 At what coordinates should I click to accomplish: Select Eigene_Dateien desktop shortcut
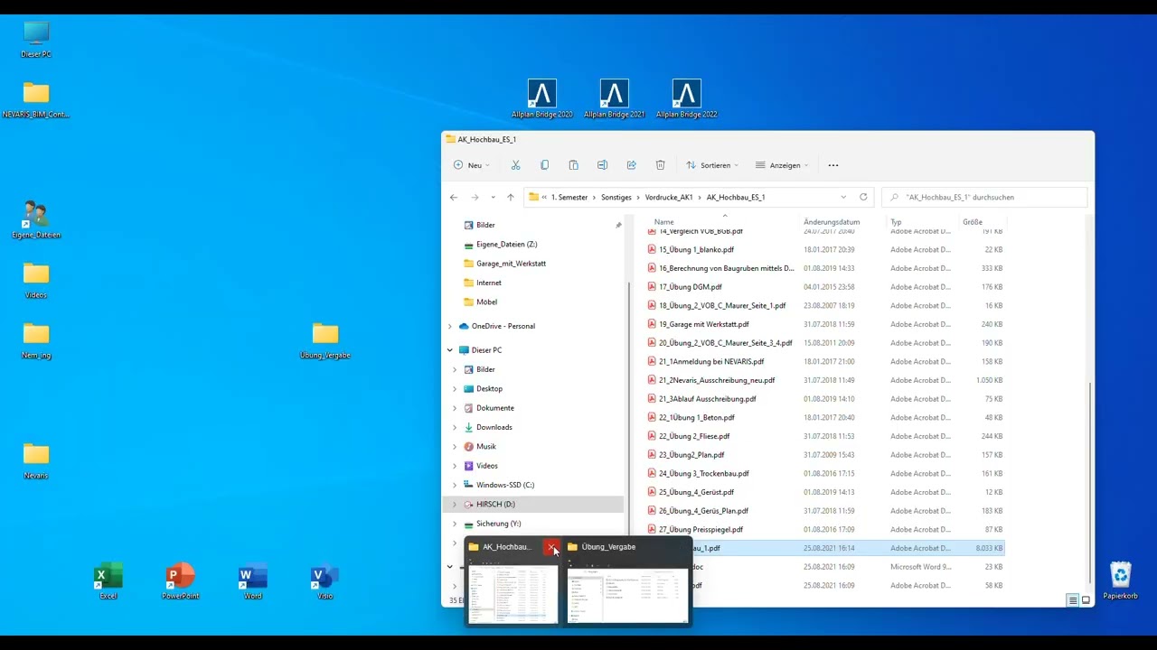tap(36, 219)
